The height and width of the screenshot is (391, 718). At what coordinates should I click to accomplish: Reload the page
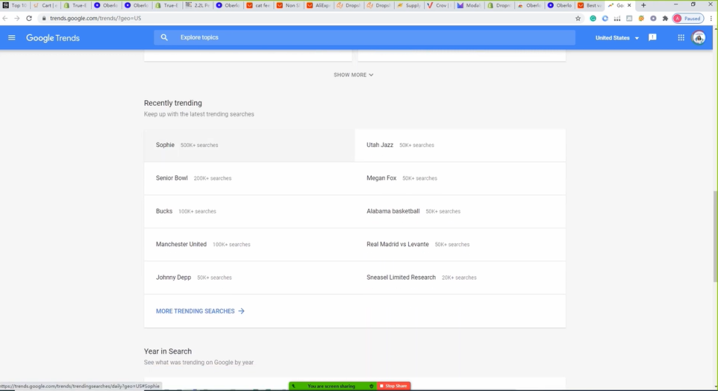pos(29,18)
